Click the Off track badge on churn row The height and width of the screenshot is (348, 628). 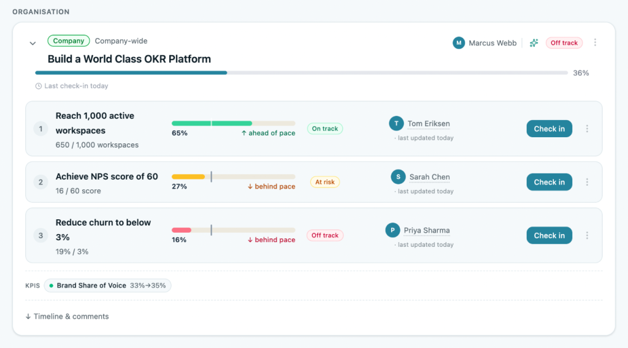tap(325, 235)
